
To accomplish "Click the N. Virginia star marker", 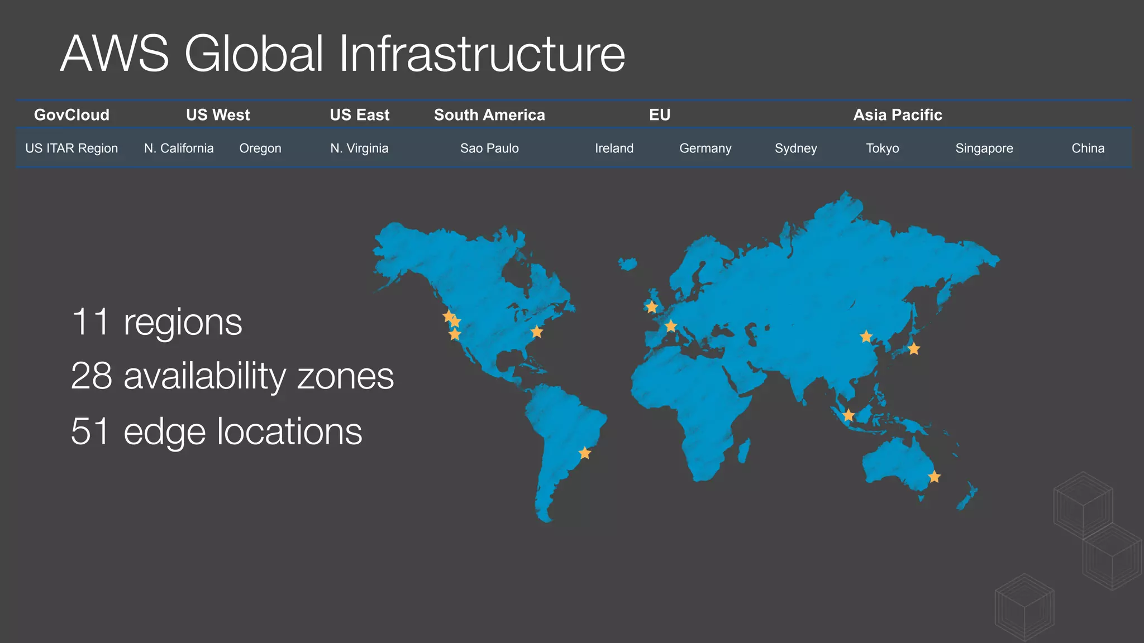I will point(536,332).
